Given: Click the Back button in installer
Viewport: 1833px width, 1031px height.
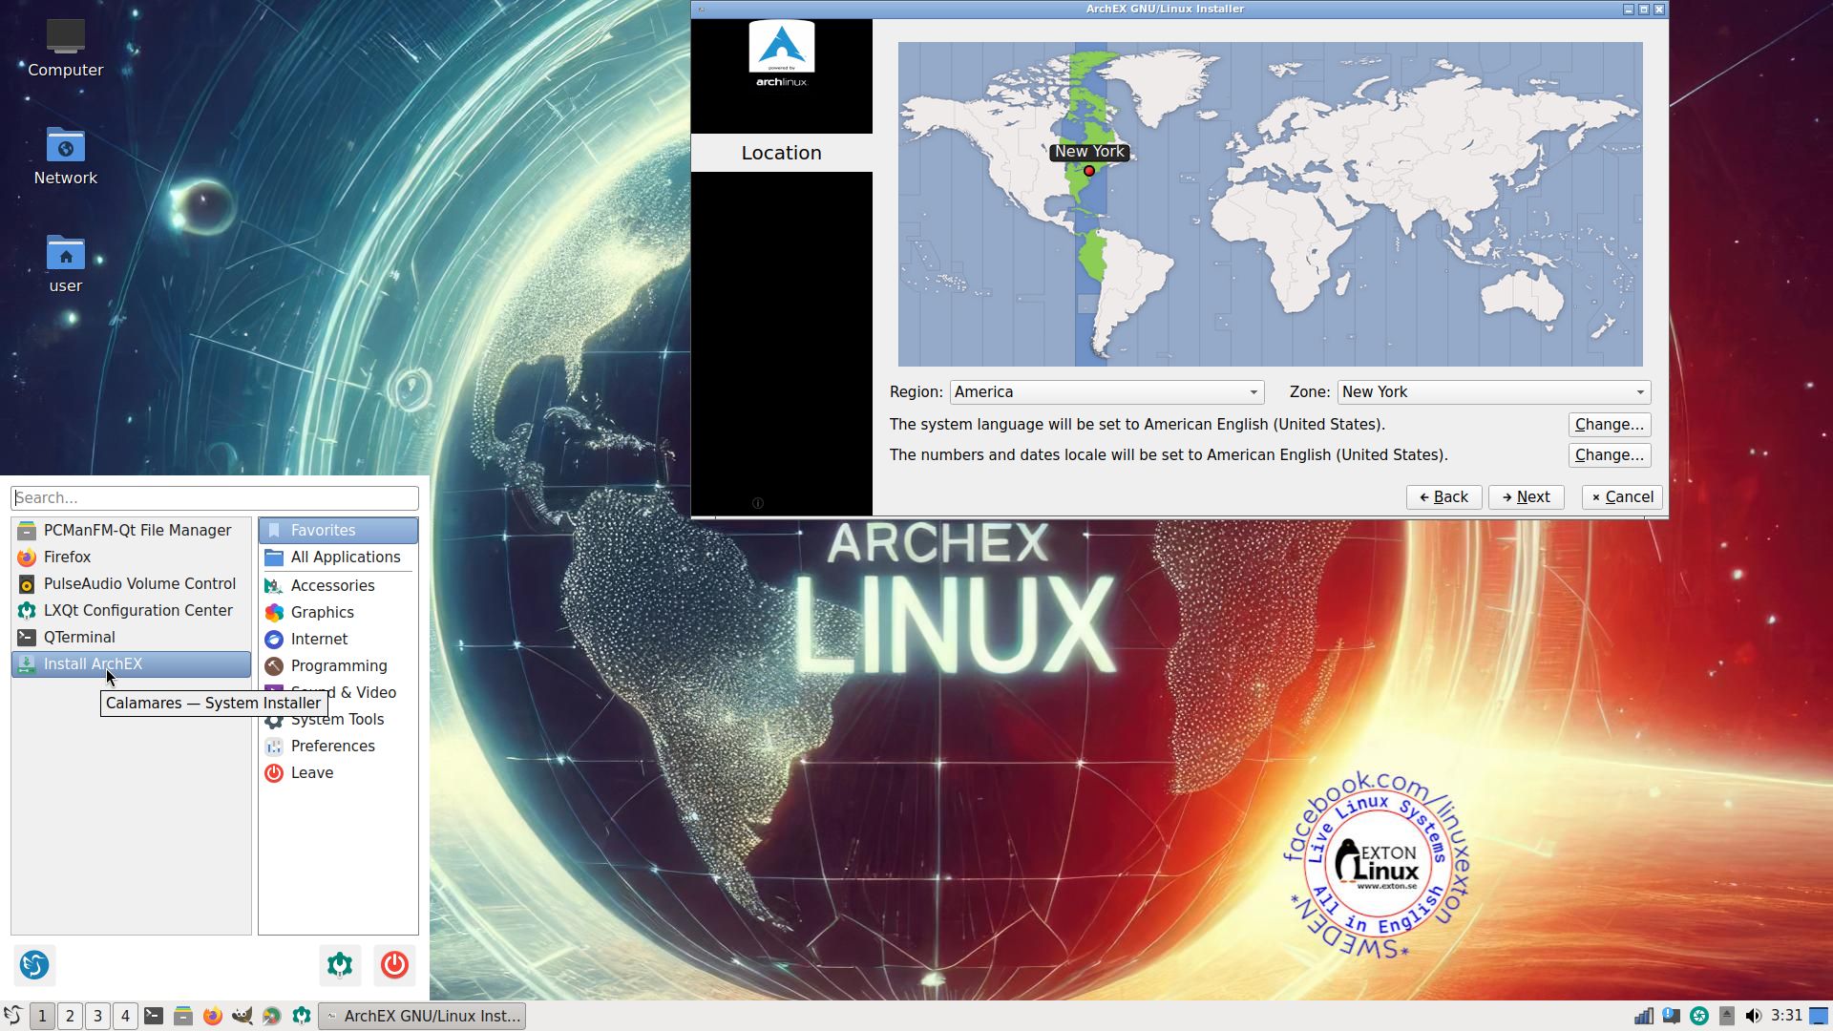Looking at the screenshot, I should 1443,497.
